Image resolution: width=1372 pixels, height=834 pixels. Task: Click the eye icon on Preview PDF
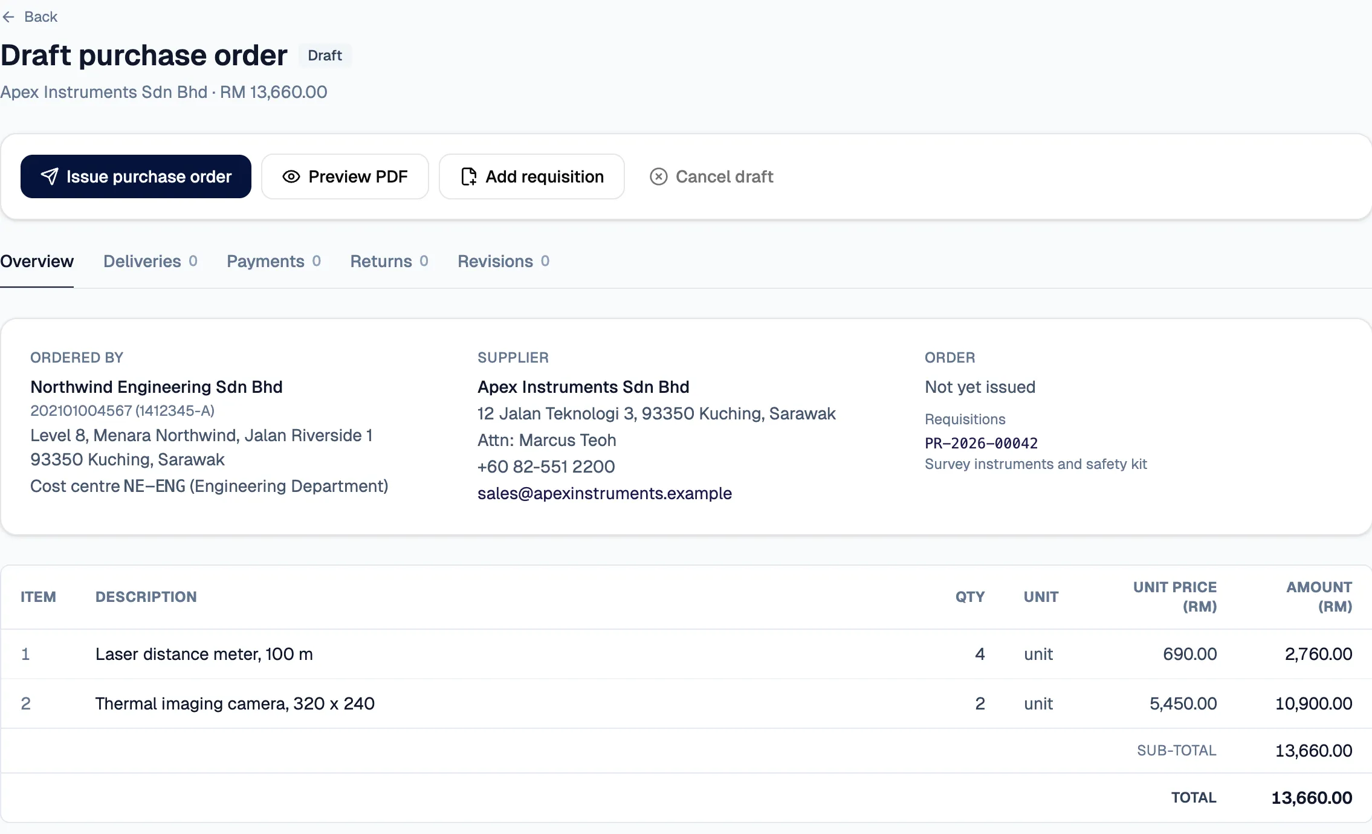[x=291, y=176]
